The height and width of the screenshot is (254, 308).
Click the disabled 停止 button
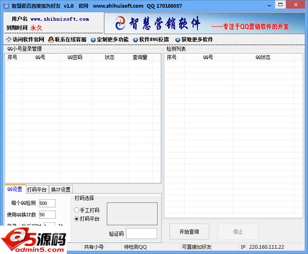point(238,232)
